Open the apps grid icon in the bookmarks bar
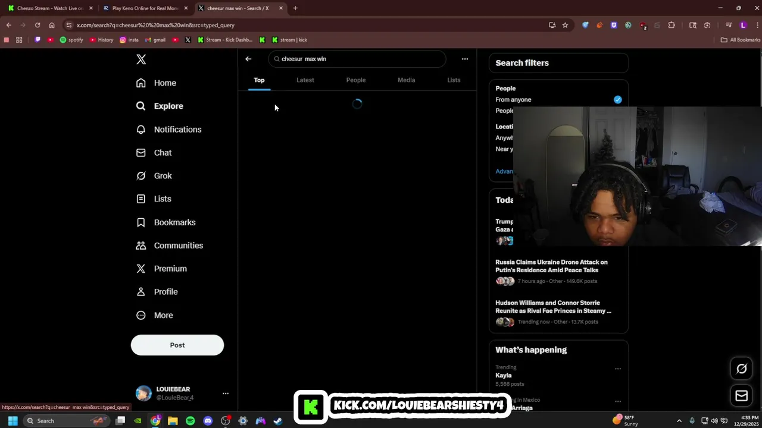Viewport: 762px width, 428px height. [x=19, y=40]
